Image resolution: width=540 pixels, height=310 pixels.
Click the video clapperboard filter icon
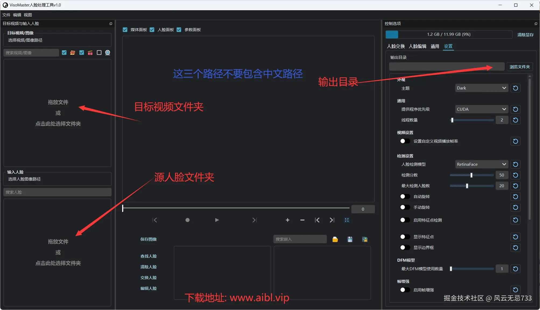click(x=90, y=53)
